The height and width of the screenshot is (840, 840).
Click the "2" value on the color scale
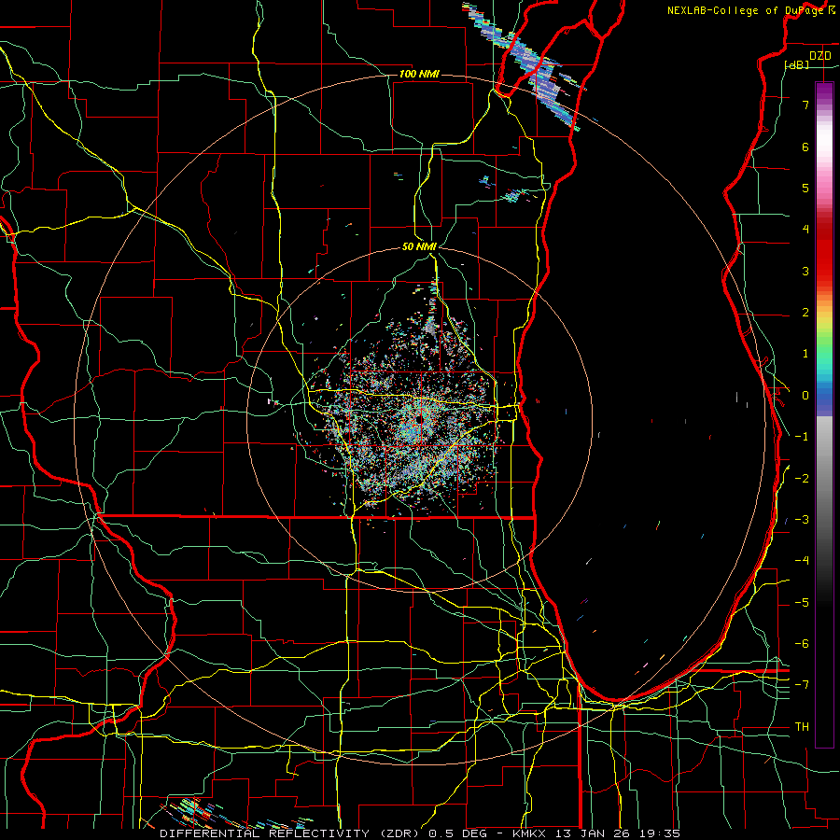pyautogui.click(x=805, y=313)
